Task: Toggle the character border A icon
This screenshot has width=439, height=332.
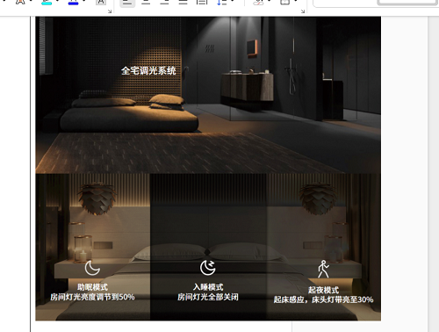Action: tap(101, 3)
